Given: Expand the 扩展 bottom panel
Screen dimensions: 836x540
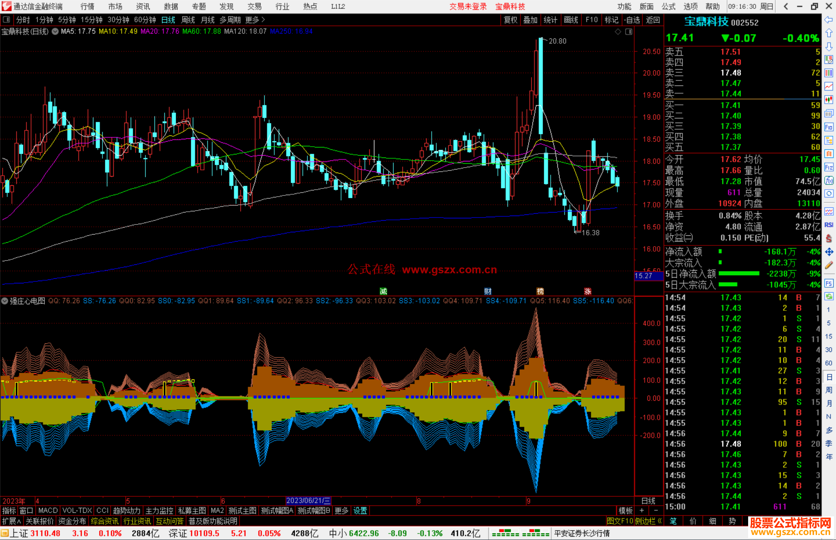Looking at the screenshot, I should (12, 521).
